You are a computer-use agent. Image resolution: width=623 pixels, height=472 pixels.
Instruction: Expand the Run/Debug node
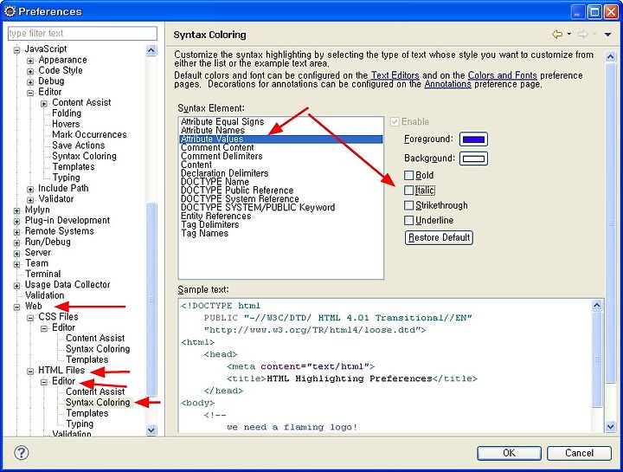coord(16,243)
